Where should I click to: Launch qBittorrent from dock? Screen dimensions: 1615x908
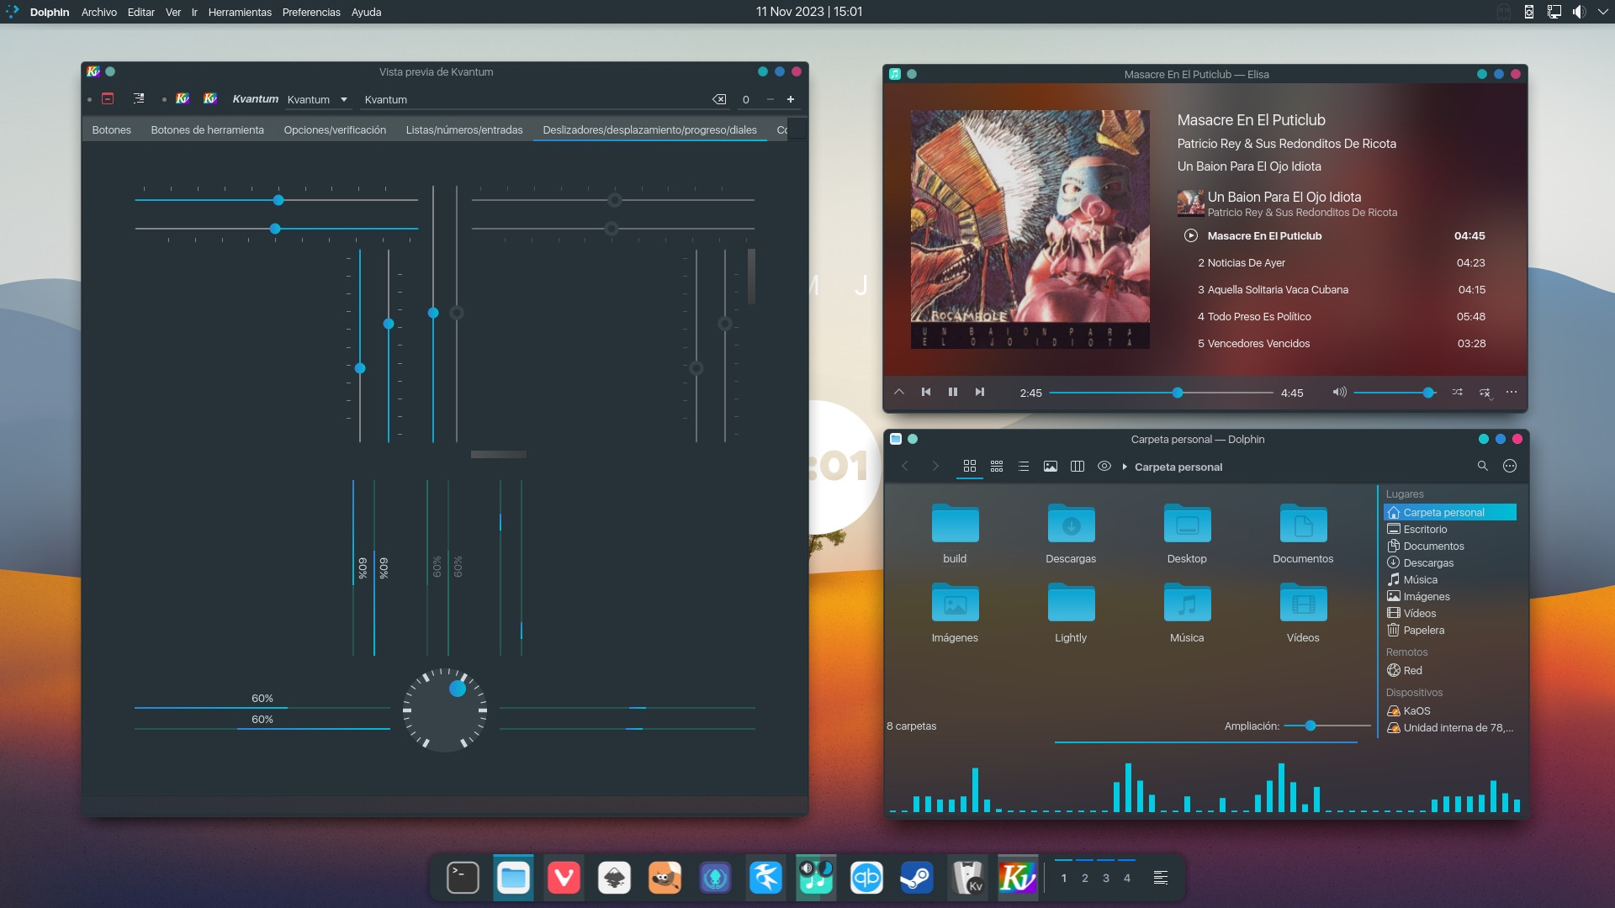866,878
